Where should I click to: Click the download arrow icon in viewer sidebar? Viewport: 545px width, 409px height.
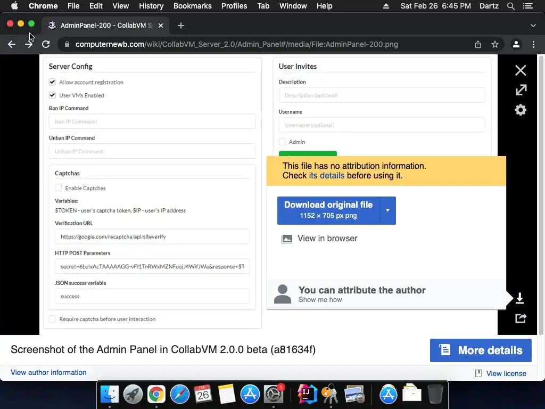(519, 298)
